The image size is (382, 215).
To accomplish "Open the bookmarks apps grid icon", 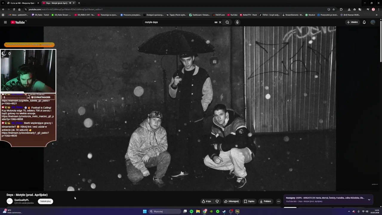I will (3, 15).
